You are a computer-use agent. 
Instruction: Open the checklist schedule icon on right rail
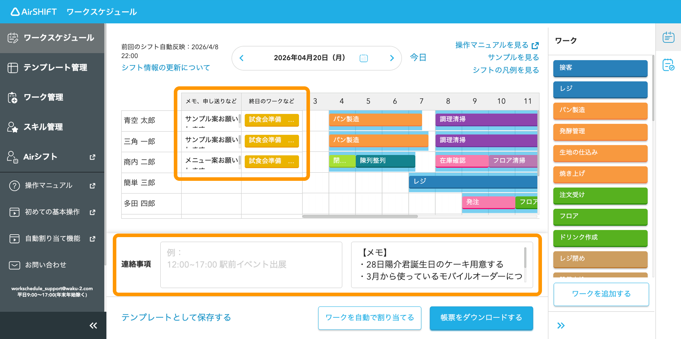(669, 65)
